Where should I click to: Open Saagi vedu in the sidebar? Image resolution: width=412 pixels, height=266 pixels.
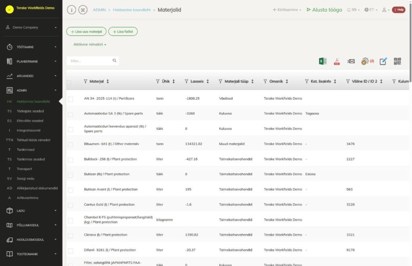25,178
